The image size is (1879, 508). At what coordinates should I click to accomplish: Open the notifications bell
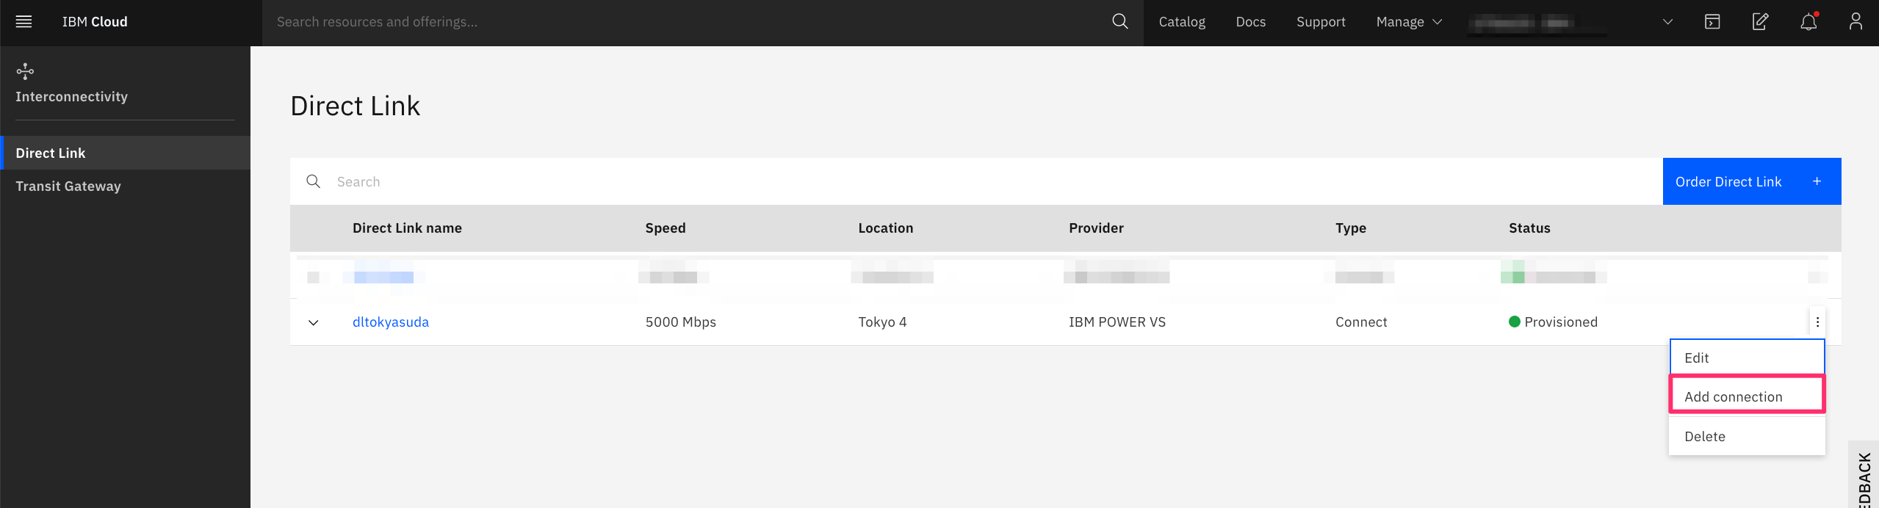1808,22
